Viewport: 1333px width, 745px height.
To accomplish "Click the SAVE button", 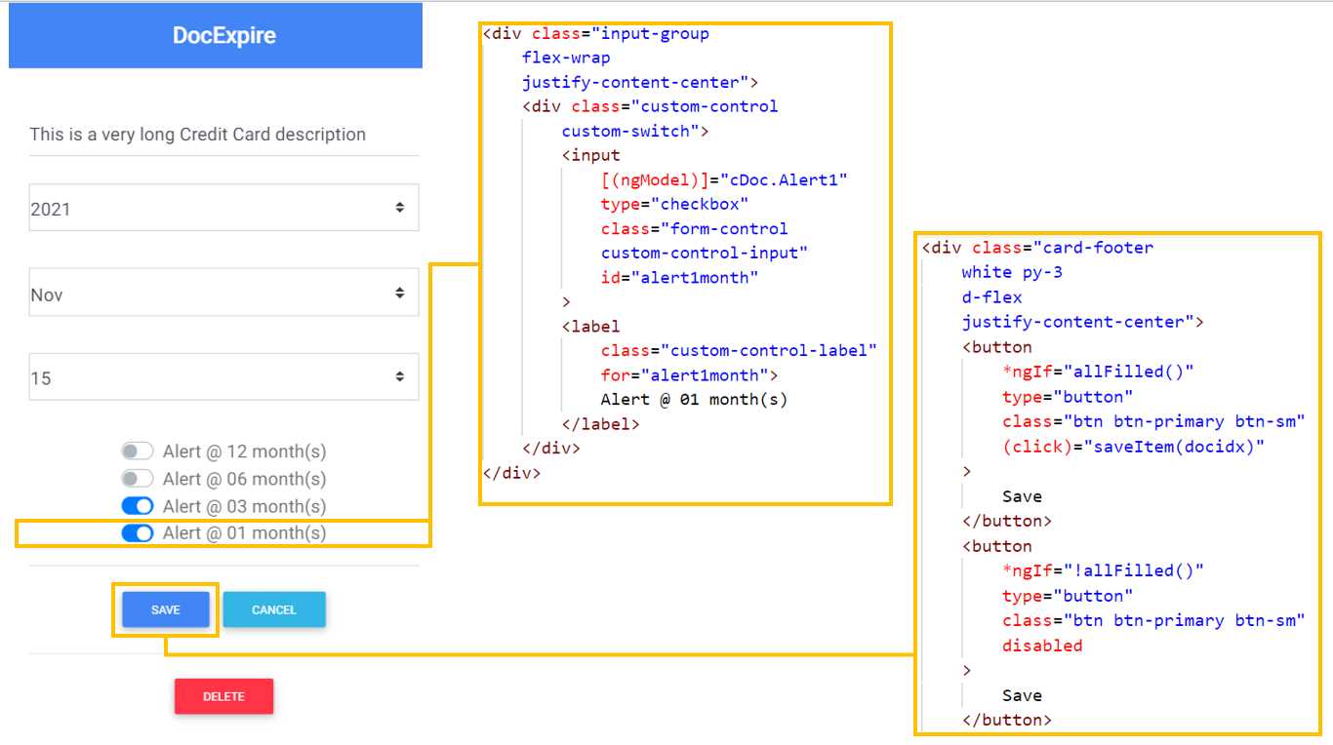I will click(165, 609).
